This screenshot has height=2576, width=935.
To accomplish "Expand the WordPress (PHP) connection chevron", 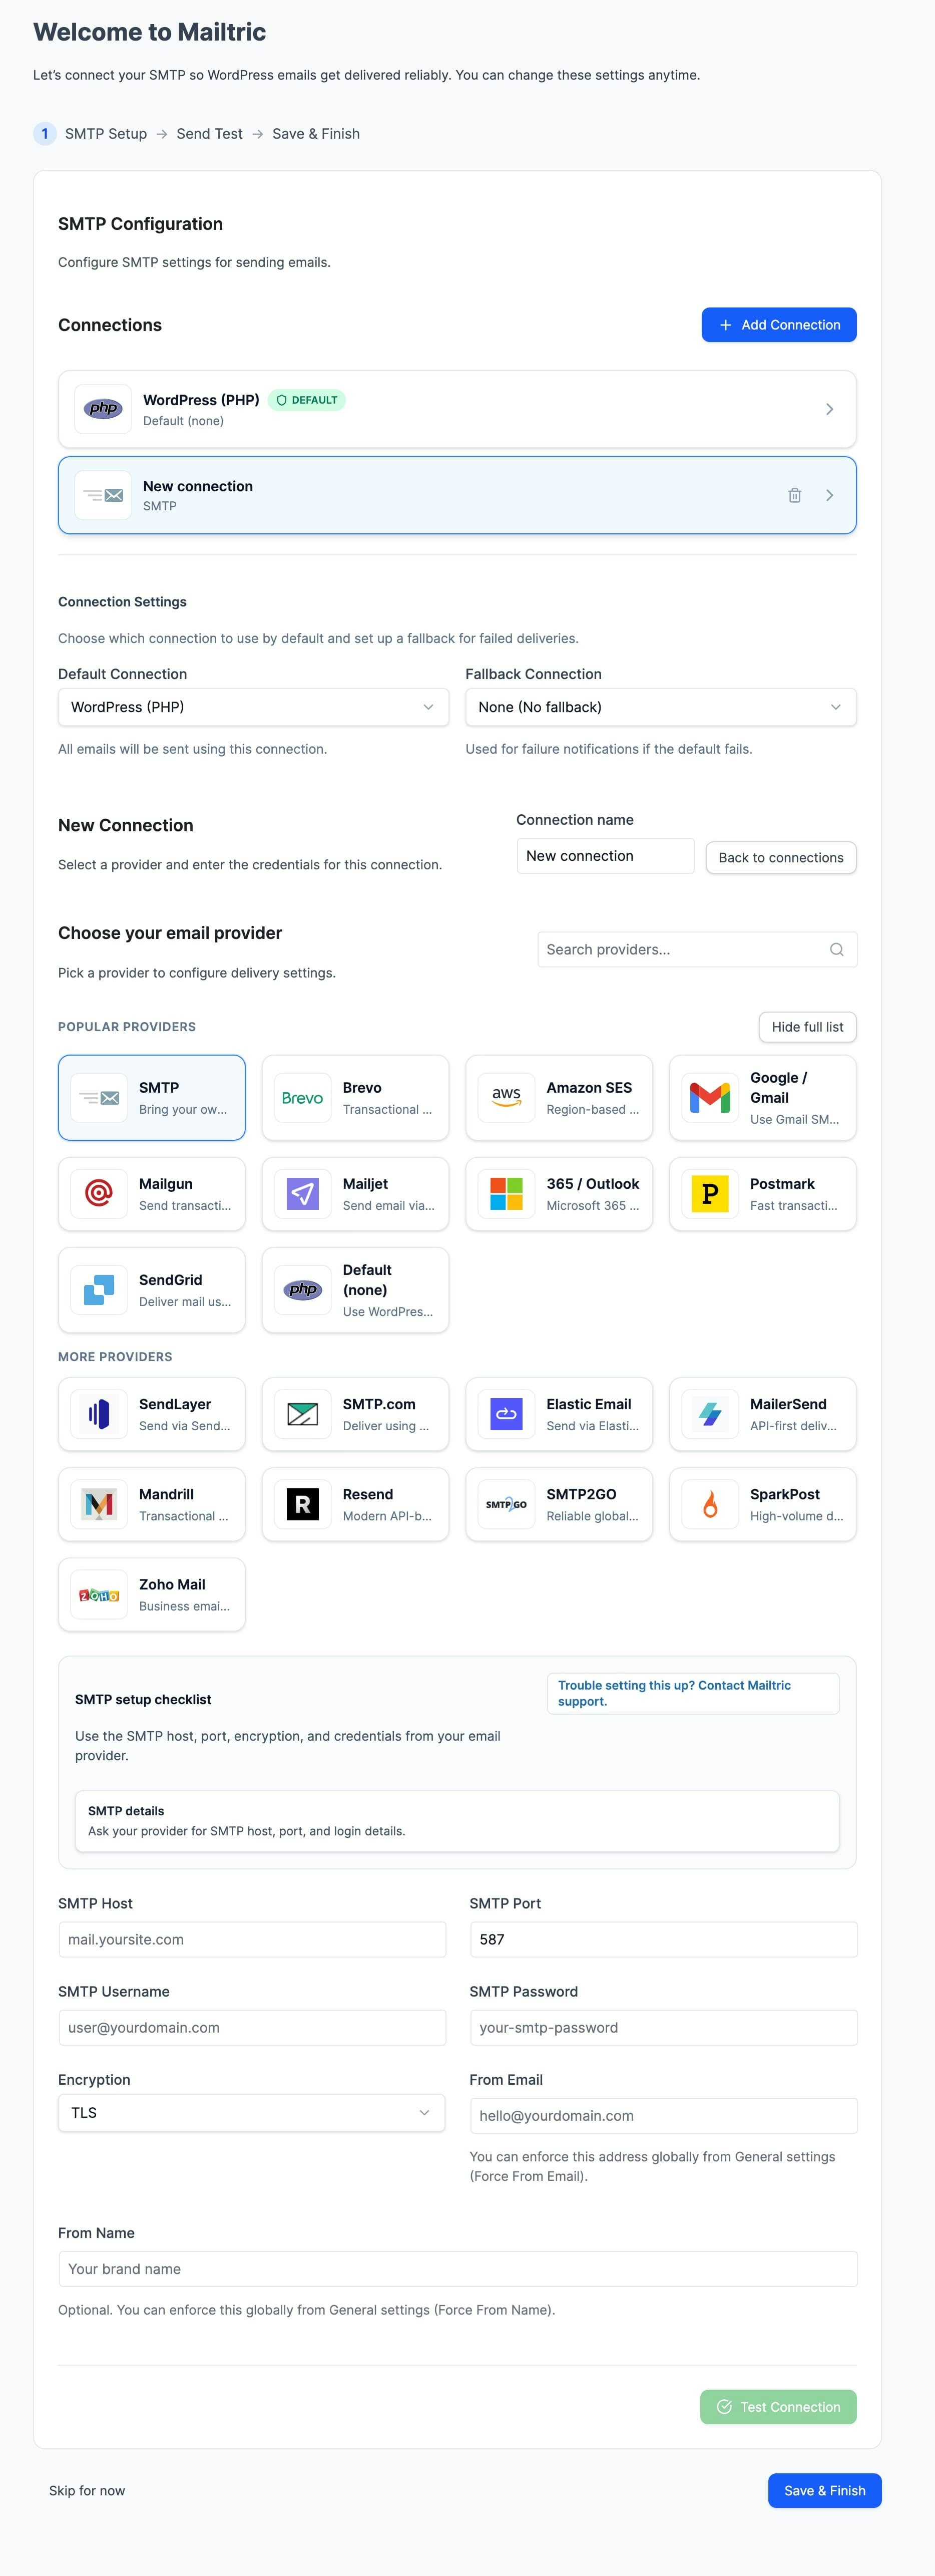I will pos(829,409).
